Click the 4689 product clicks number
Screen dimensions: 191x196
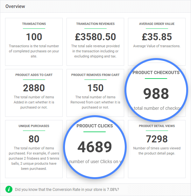[x=95, y=147]
